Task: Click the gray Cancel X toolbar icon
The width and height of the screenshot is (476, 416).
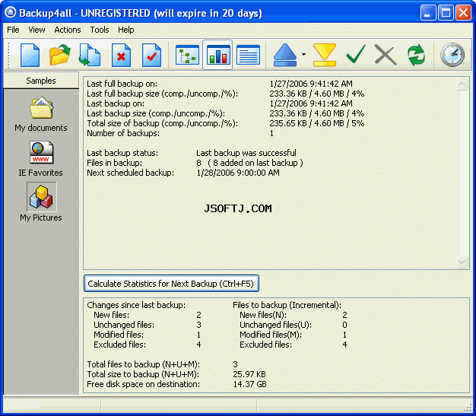Action: (x=386, y=55)
